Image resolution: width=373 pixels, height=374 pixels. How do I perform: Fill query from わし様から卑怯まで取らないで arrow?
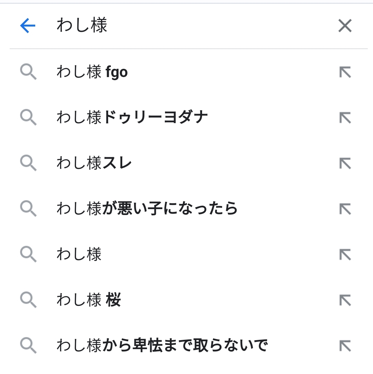tap(345, 346)
